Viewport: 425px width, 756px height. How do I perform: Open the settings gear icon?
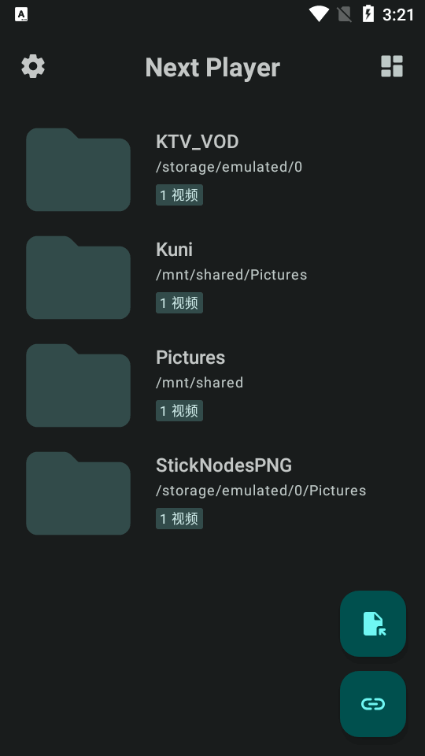tap(33, 66)
